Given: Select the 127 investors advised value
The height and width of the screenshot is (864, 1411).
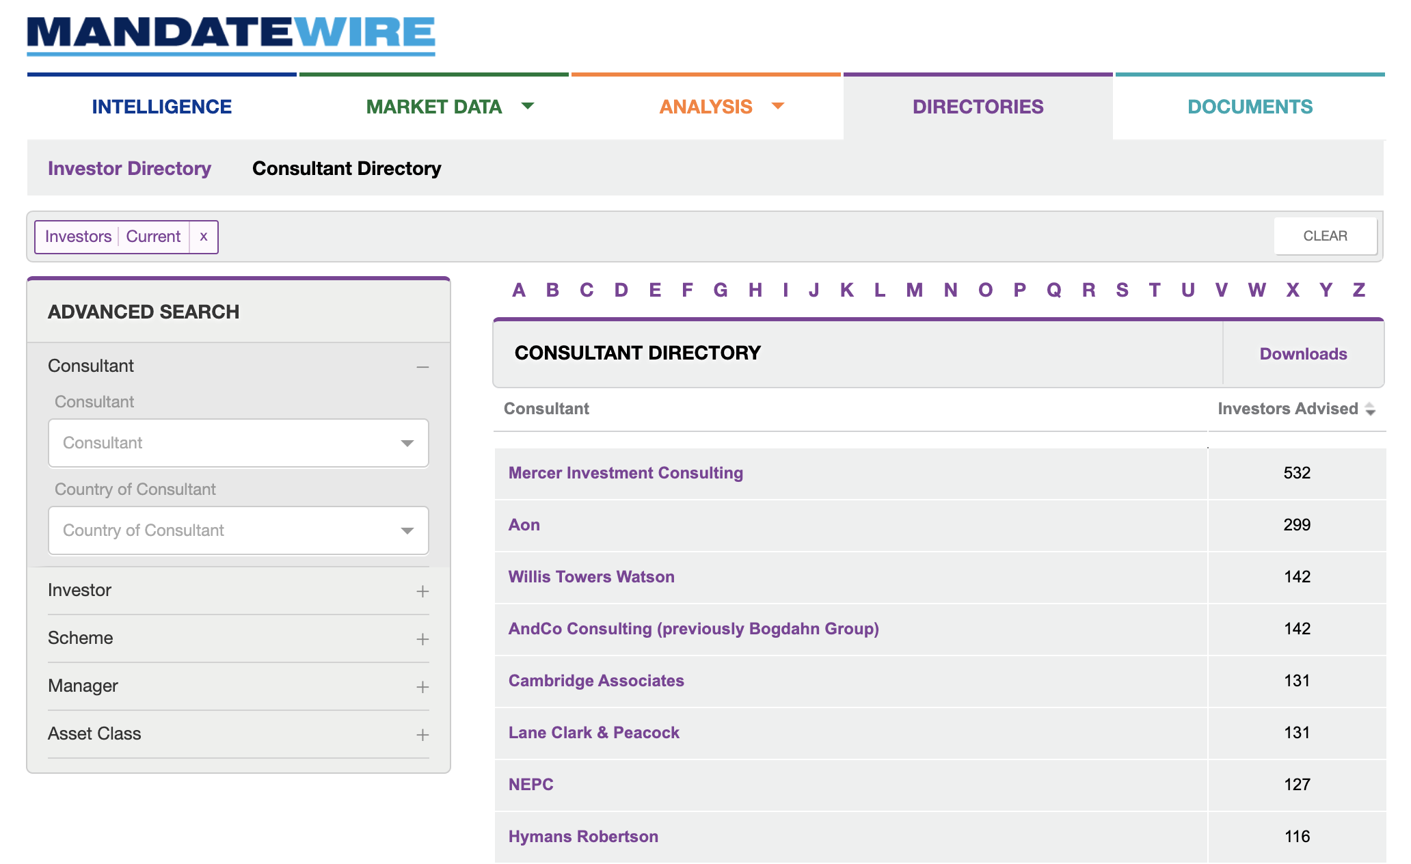Looking at the screenshot, I should pyautogui.click(x=1297, y=785).
